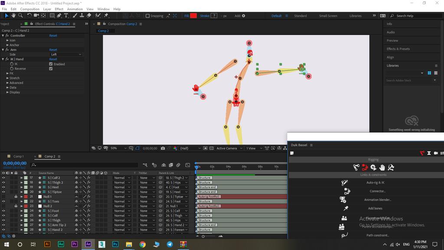
Task: Open the red Fill color swatch
Action: (x=193, y=16)
